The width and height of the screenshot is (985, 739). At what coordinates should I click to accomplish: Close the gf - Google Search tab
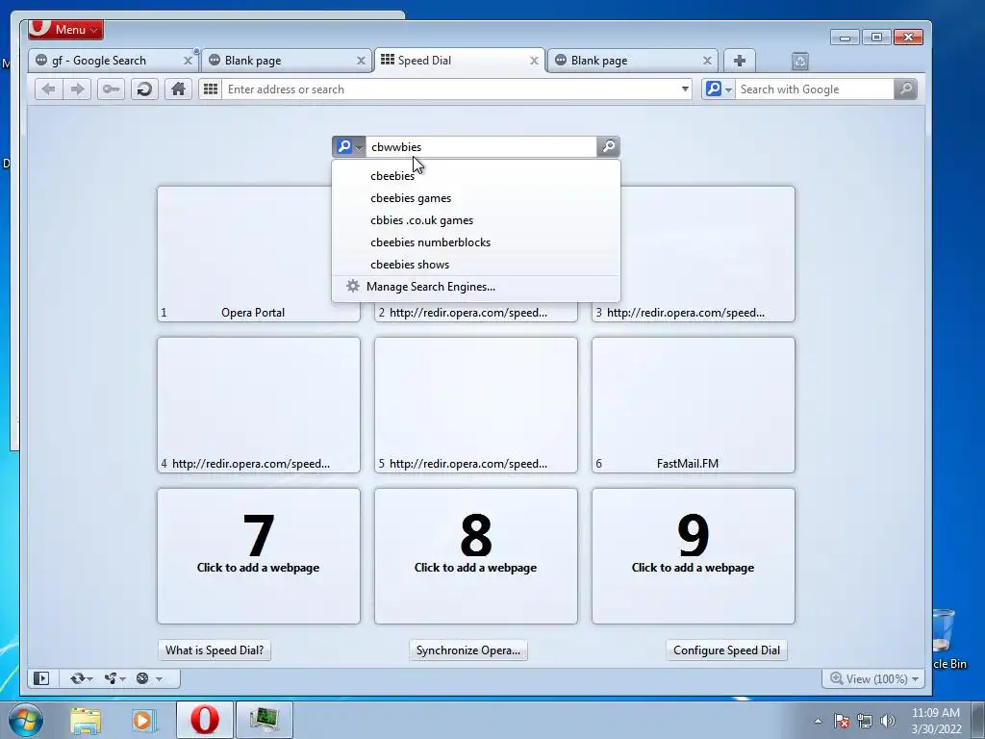(x=188, y=61)
